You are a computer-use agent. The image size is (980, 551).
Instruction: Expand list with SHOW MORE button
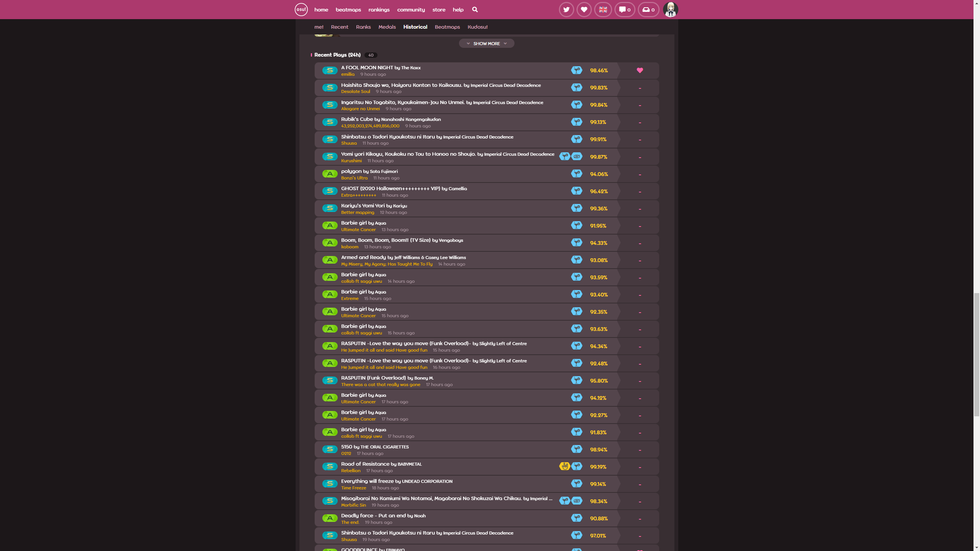point(486,44)
